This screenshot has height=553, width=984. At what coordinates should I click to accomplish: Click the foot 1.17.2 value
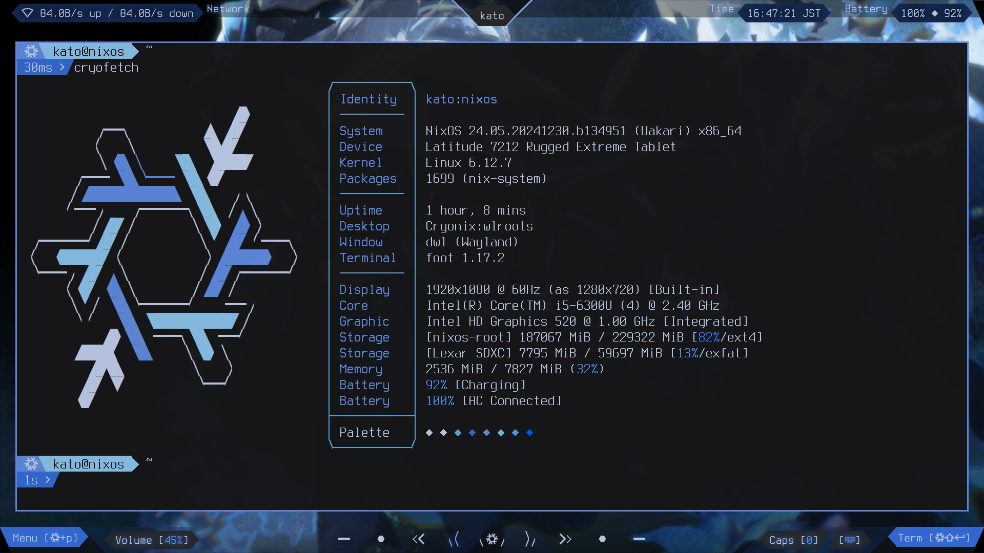(x=465, y=258)
